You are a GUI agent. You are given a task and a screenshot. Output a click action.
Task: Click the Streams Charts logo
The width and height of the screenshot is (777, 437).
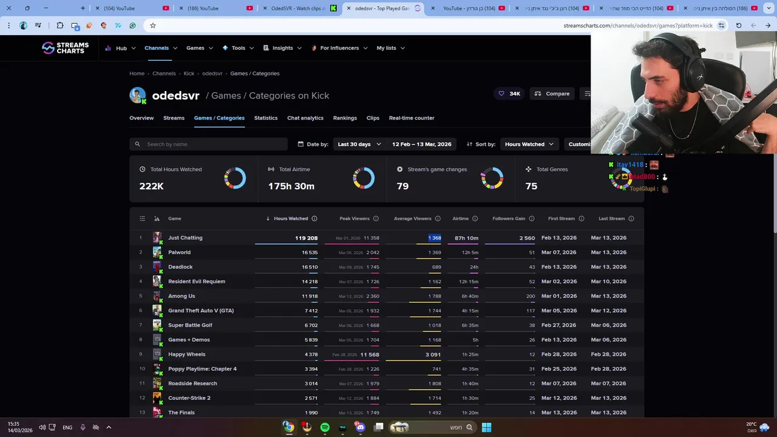66,48
